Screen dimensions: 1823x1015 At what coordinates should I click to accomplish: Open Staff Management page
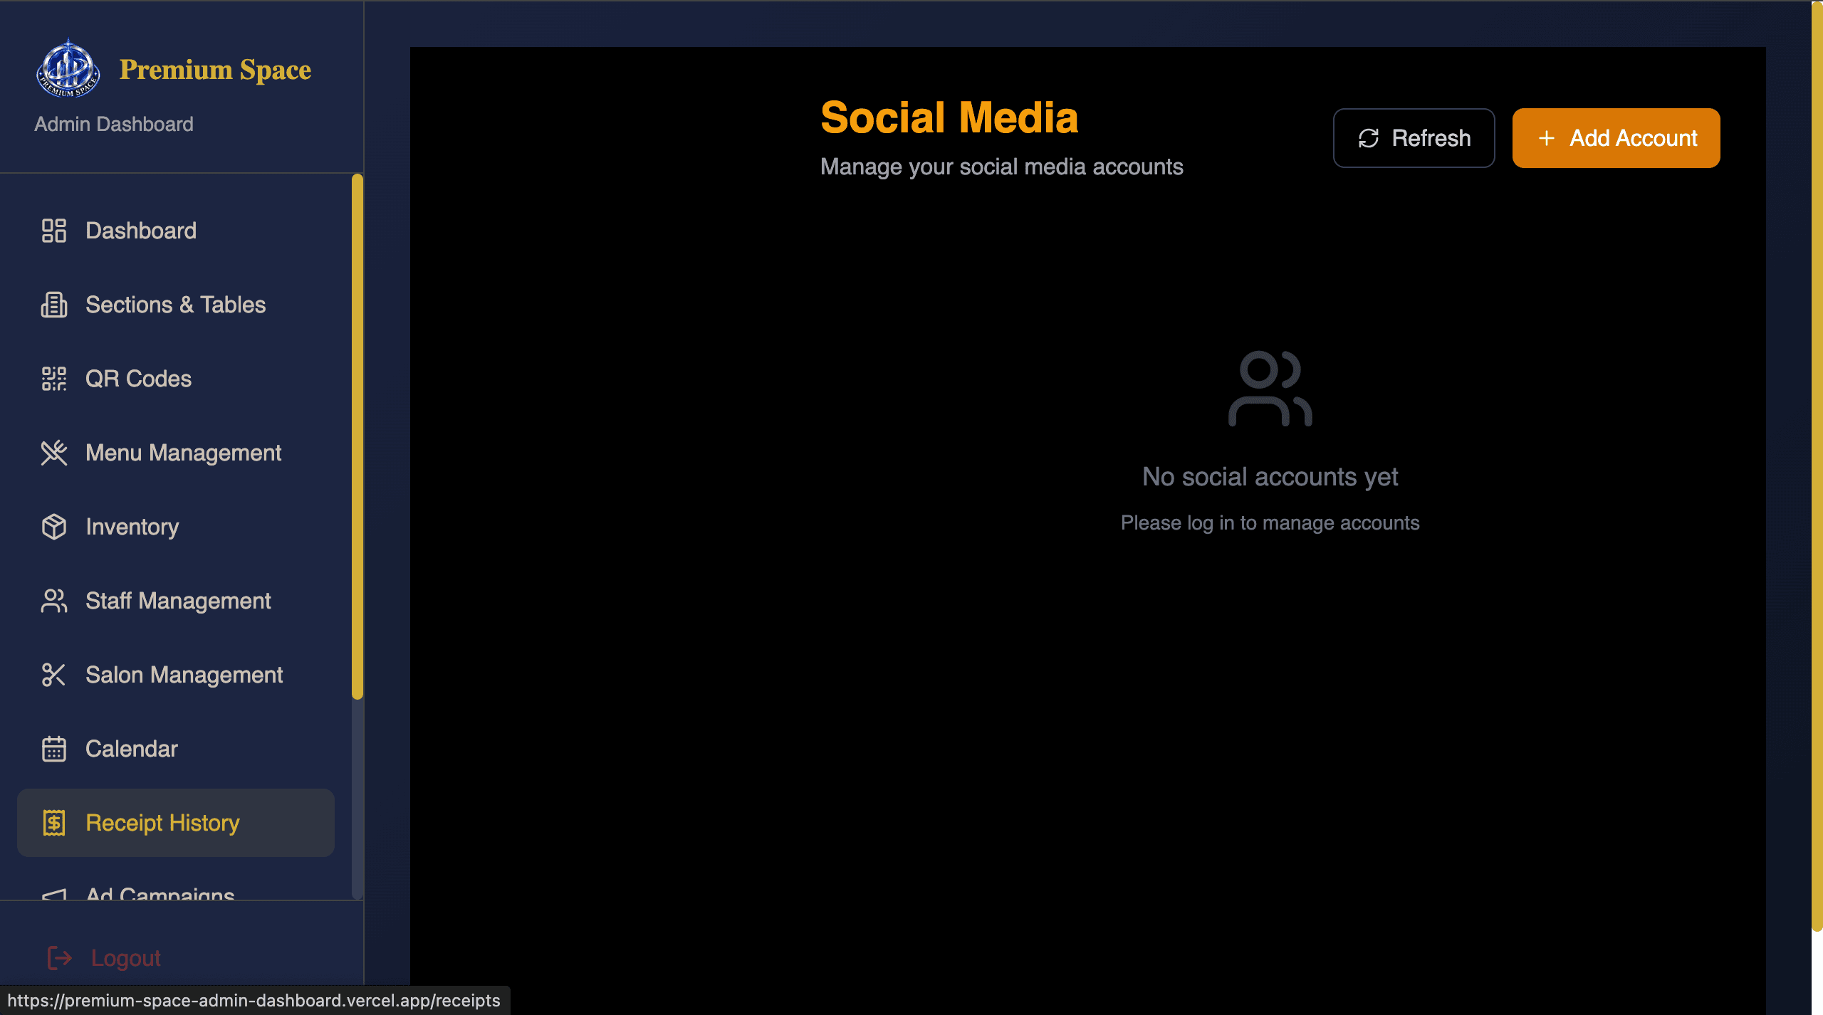tap(176, 601)
